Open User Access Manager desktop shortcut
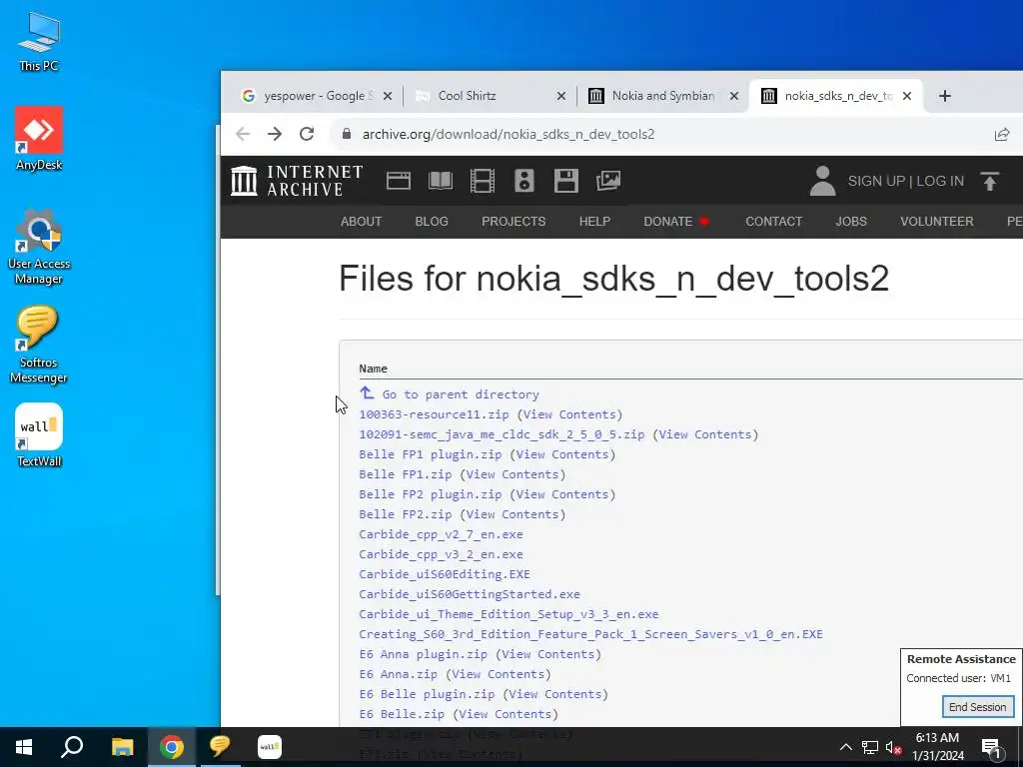The height and width of the screenshot is (767, 1023). pos(39,247)
